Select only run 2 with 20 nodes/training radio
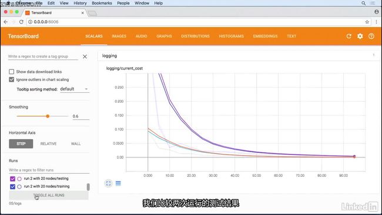382x215 pixels. (x=19, y=187)
